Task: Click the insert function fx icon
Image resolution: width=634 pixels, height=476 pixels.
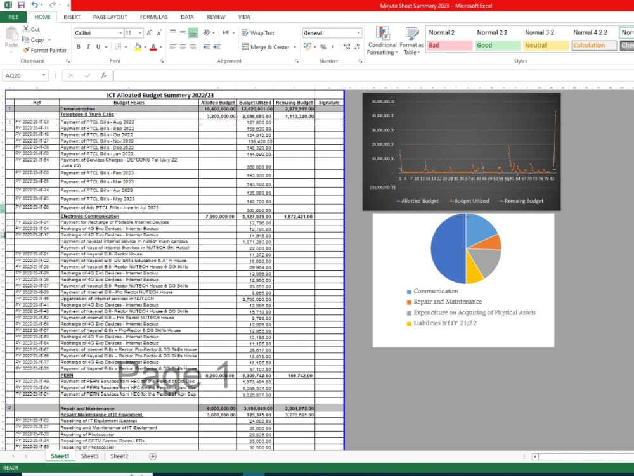Action: coord(104,75)
